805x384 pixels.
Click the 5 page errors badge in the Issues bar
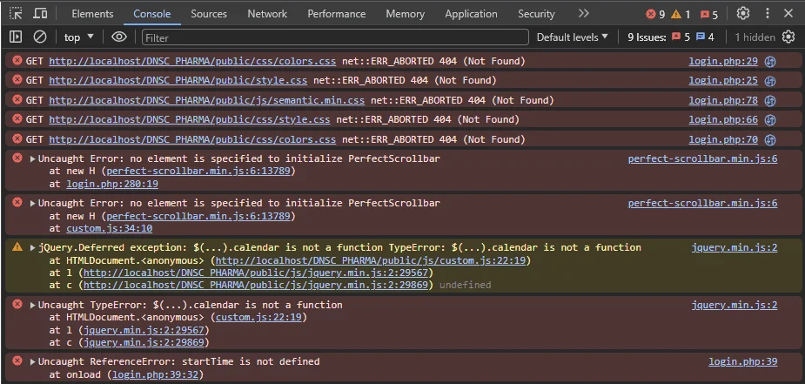pyautogui.click(x=681, y=37)
